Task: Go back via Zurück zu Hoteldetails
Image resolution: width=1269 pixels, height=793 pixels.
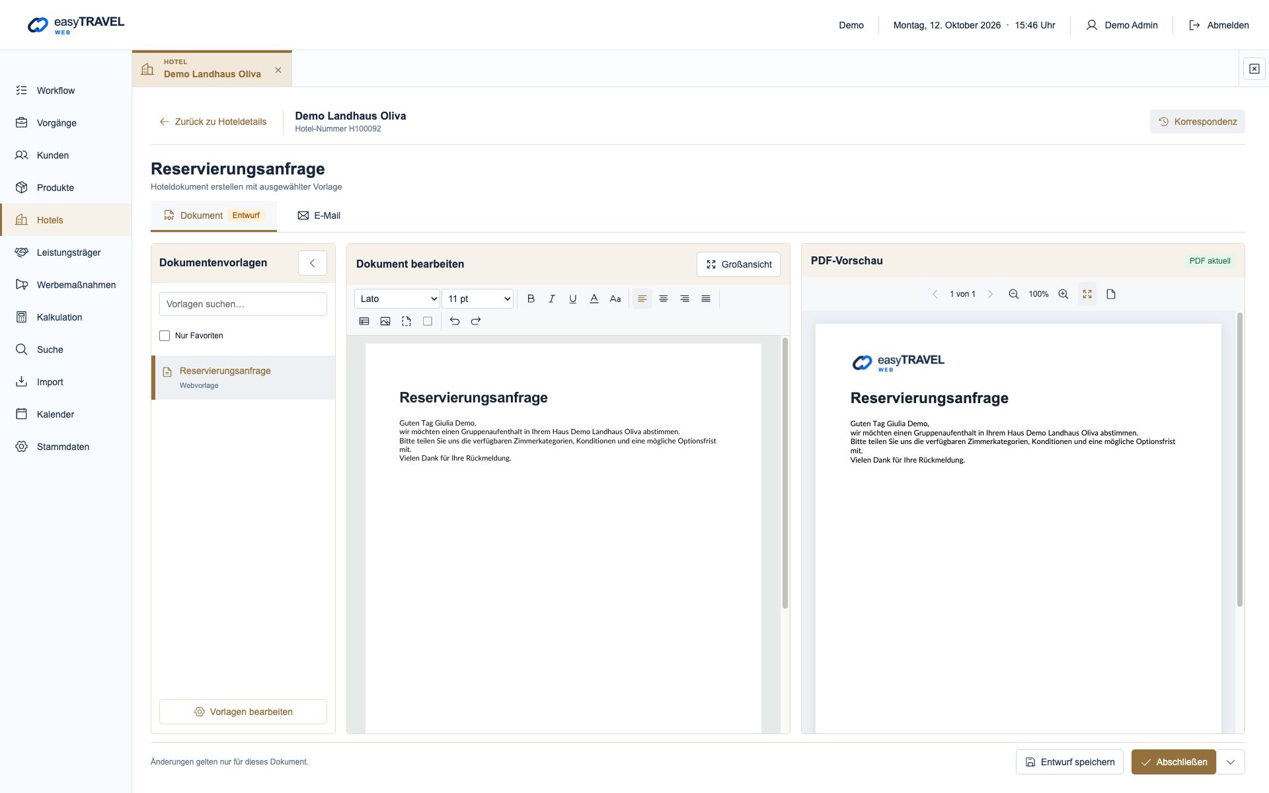Action: pos(213,122)
